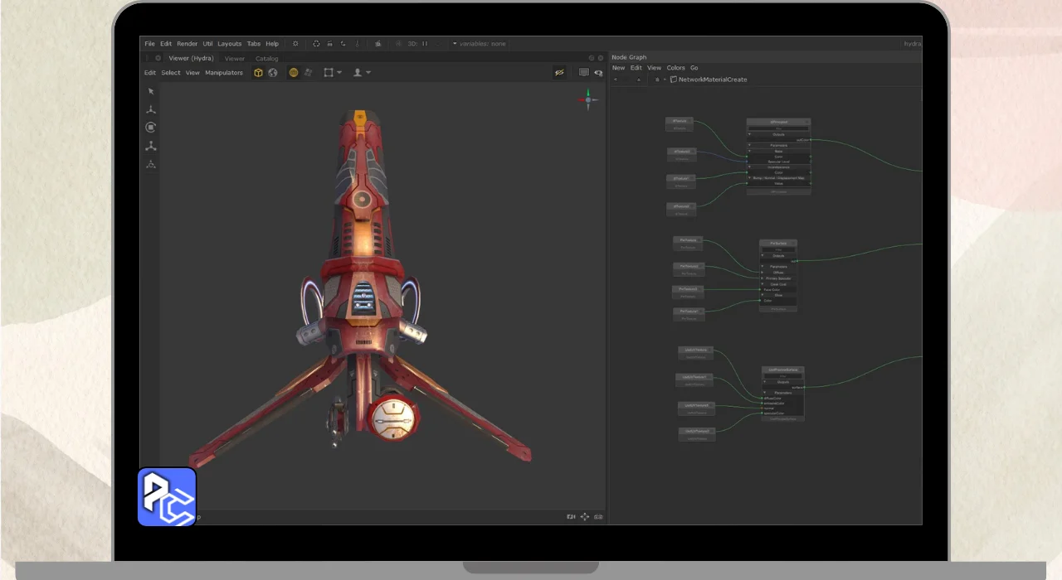Toggle the eye view icon at far right
1062x580 pixels.
tap(598, 73)
